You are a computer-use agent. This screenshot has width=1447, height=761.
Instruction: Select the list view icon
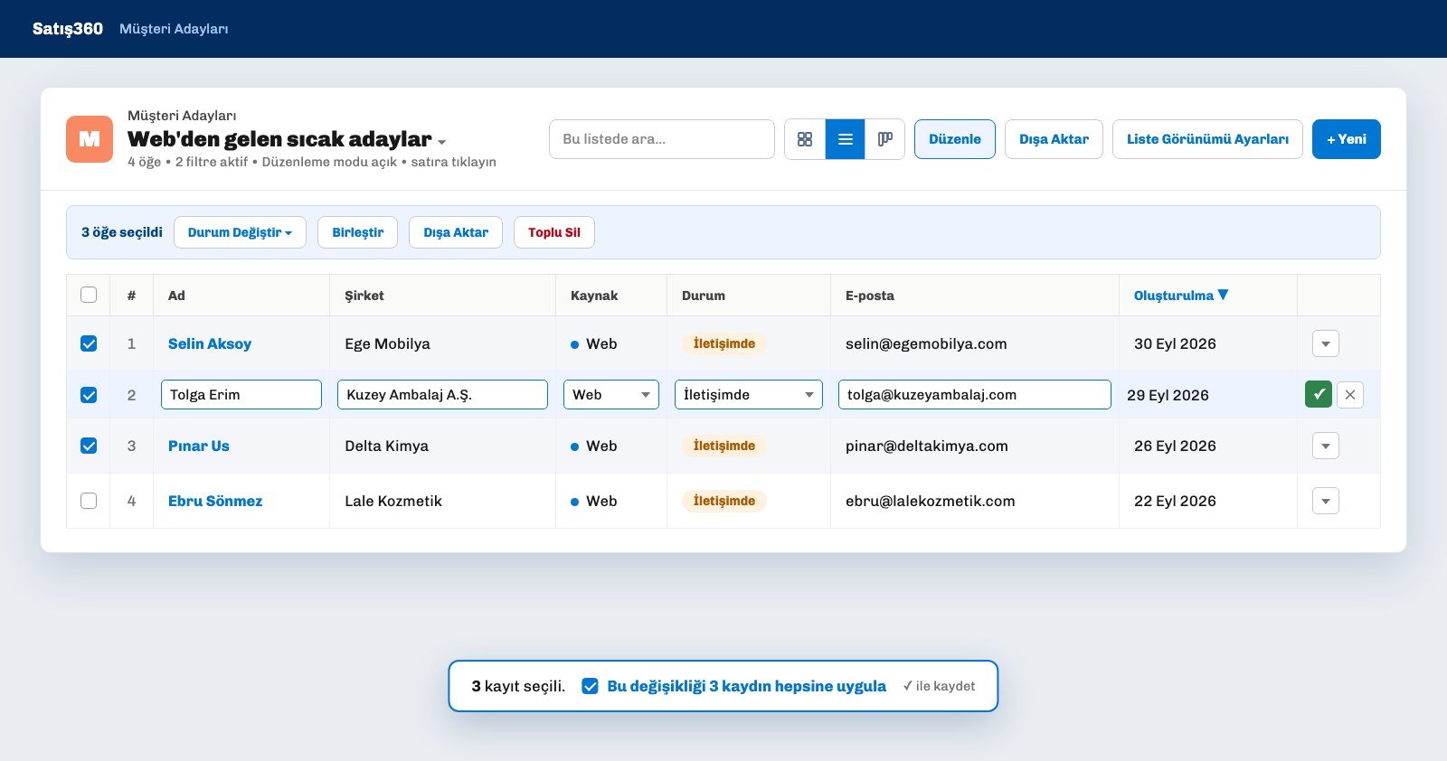[846, 139]
